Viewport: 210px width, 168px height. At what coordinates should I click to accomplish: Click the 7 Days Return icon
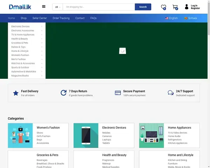(63, 93)
